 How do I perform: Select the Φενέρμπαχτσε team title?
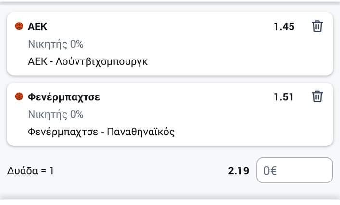pos(64,97)
